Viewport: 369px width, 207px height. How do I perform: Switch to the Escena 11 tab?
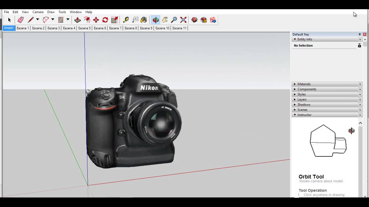click(180, 28)
